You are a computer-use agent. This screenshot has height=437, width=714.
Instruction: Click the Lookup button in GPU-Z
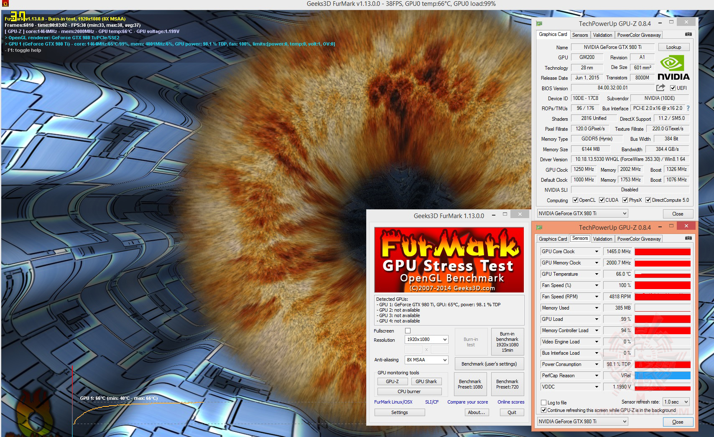(673, 47)
